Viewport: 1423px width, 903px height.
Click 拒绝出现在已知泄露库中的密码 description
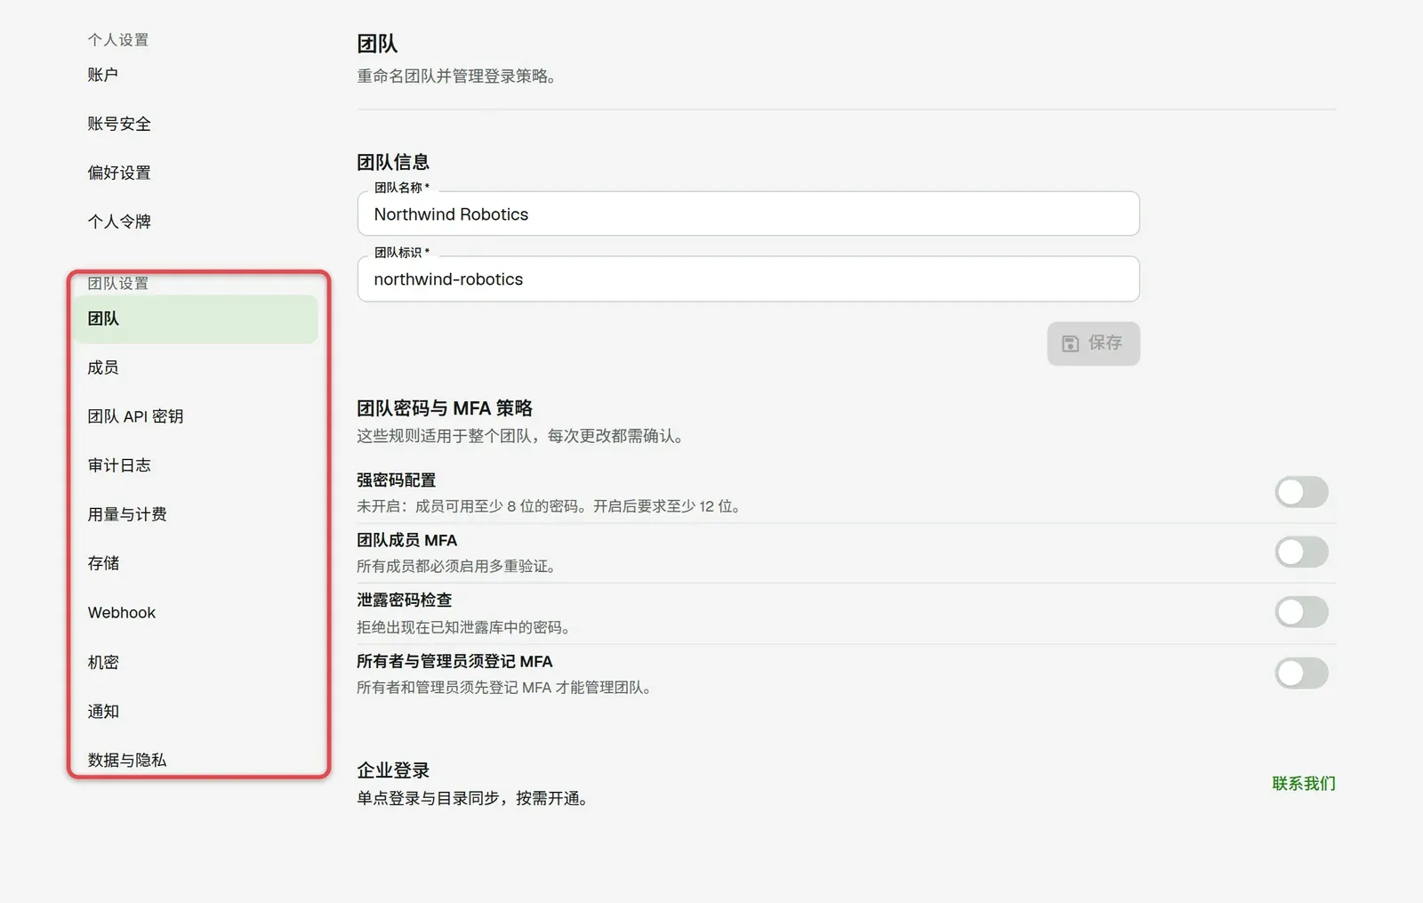tap(463, 627)
